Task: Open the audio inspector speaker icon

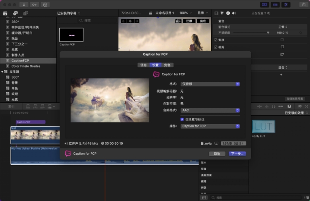Action: 233,13
